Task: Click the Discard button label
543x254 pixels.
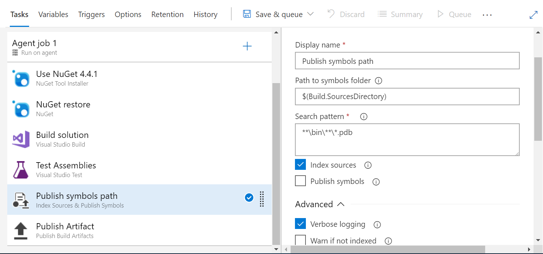Action: click(x=352, y=15)
